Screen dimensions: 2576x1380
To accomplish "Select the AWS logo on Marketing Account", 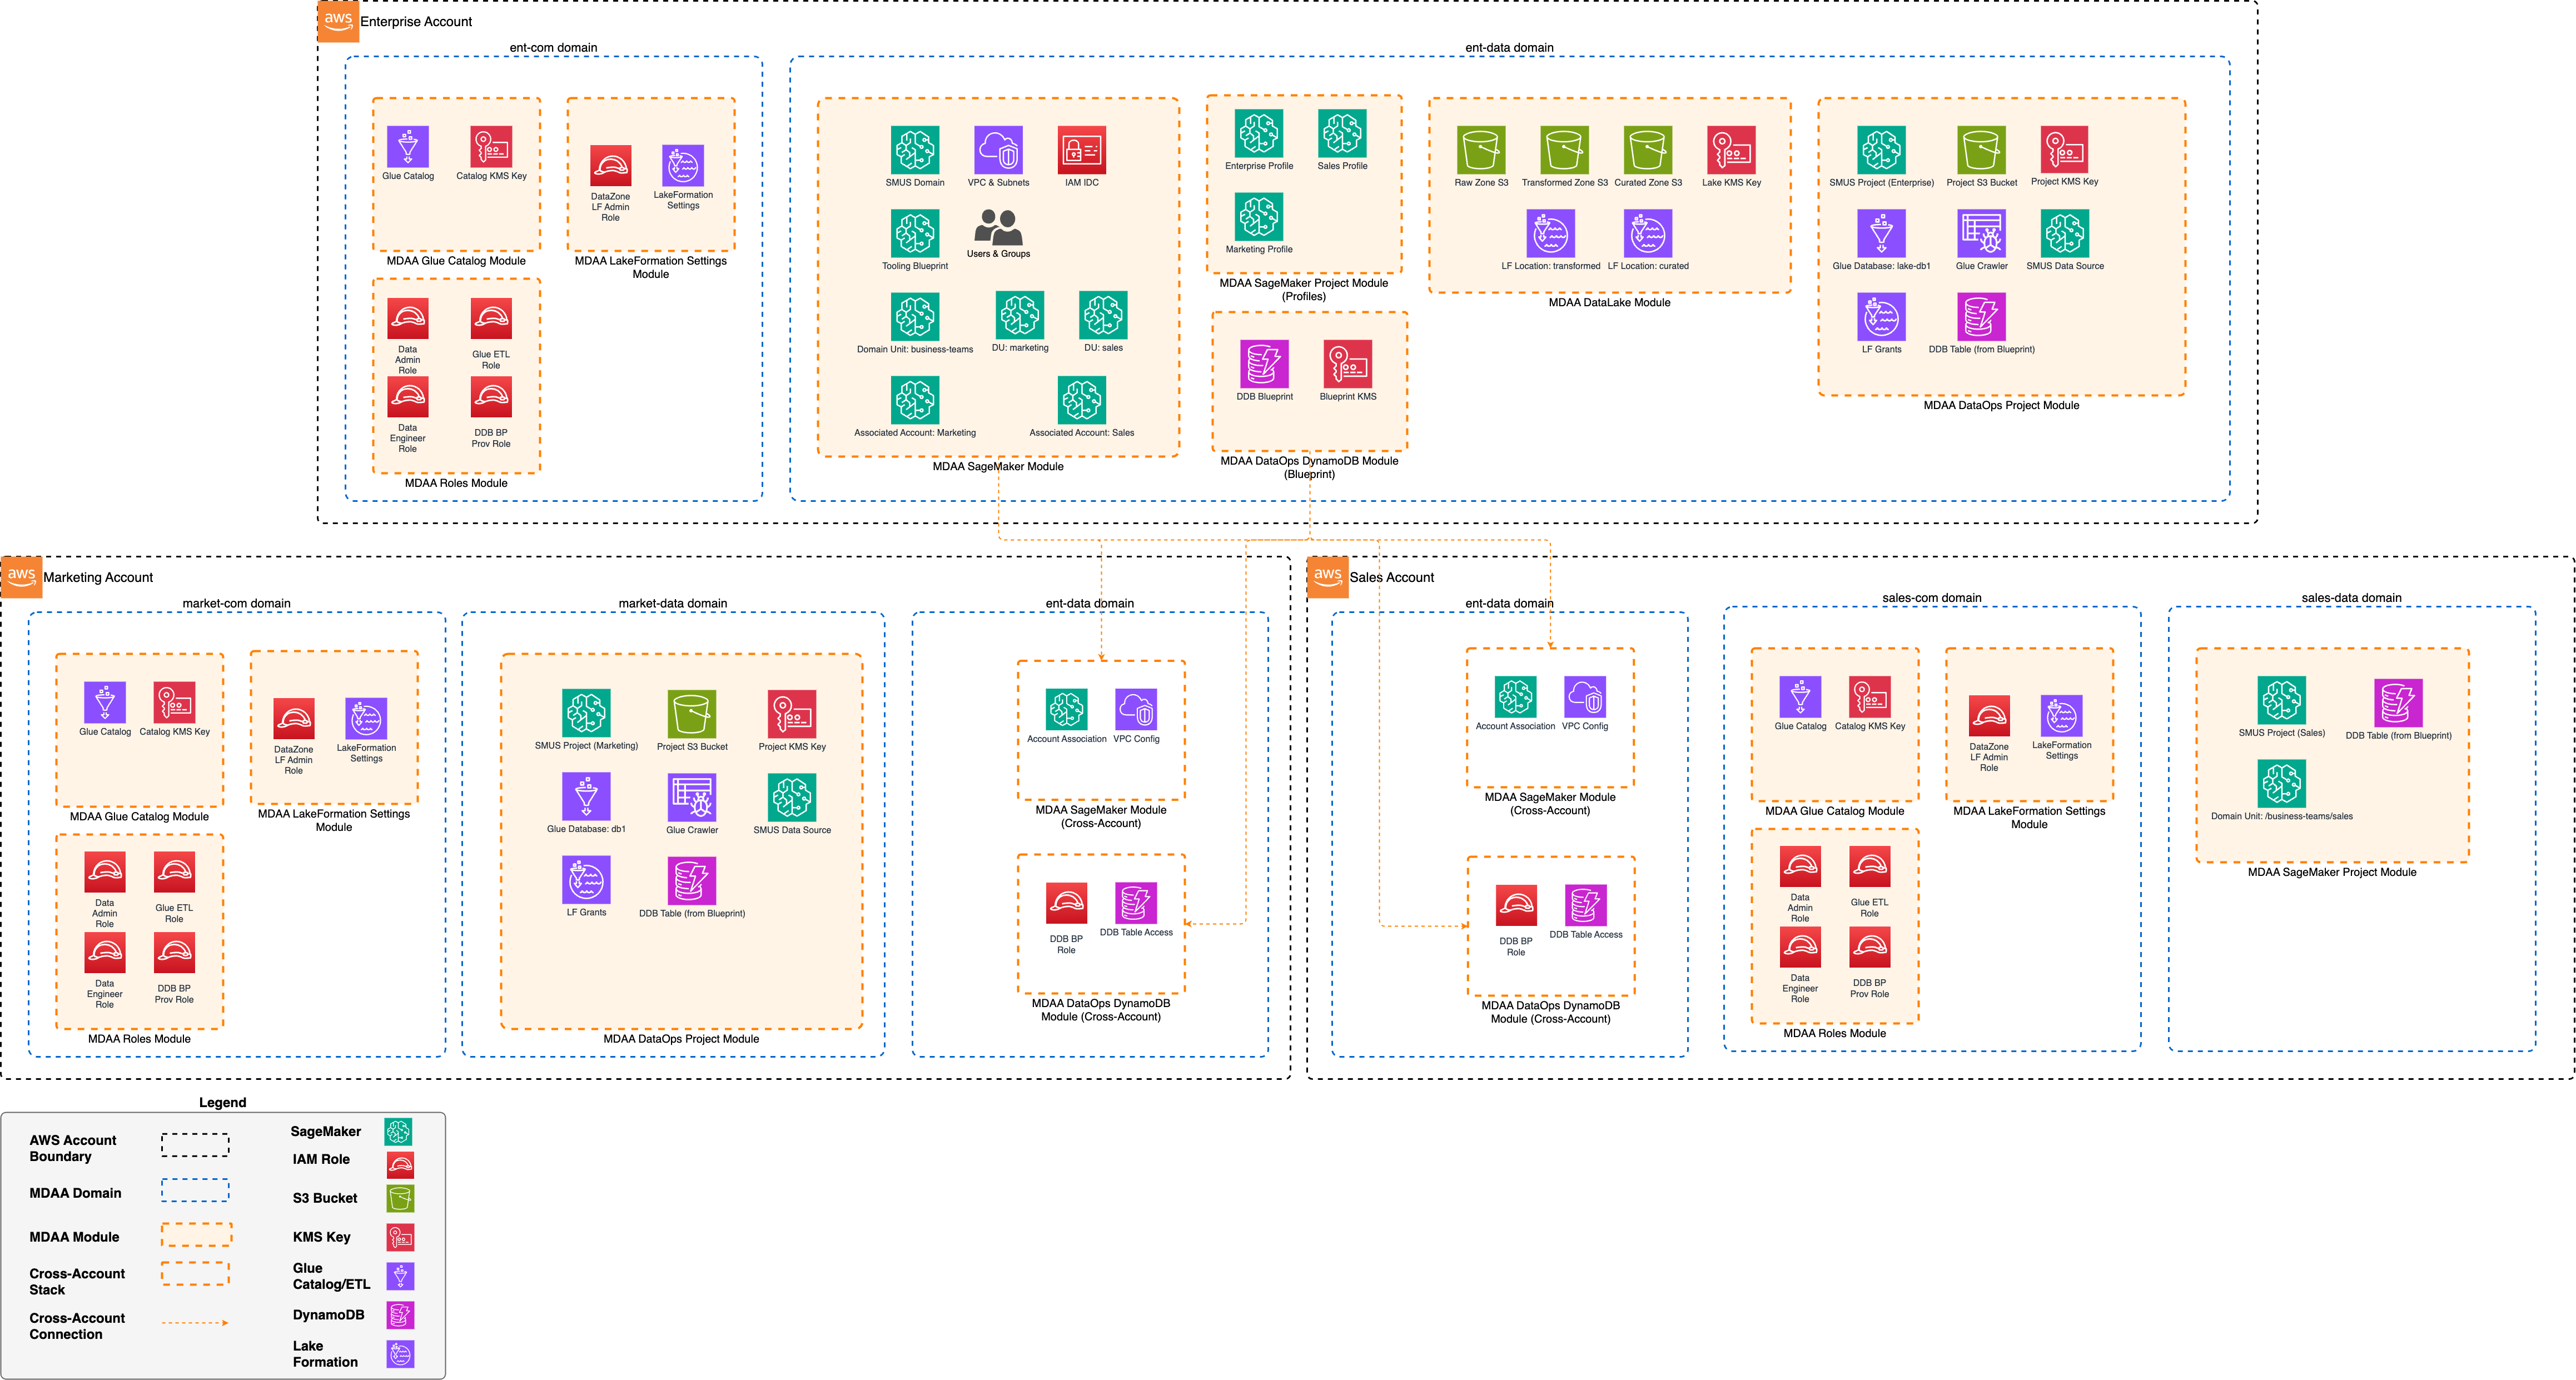I will click(21, 577).
